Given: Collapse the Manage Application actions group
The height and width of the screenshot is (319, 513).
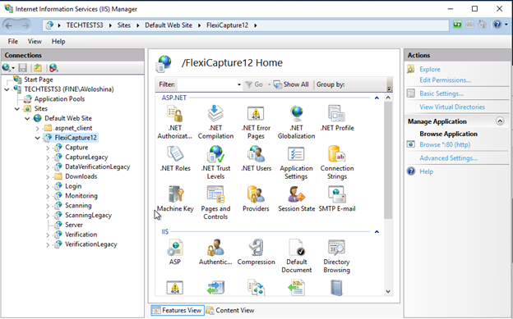Looking at the screenshot, I should click(x=500, y=121).
